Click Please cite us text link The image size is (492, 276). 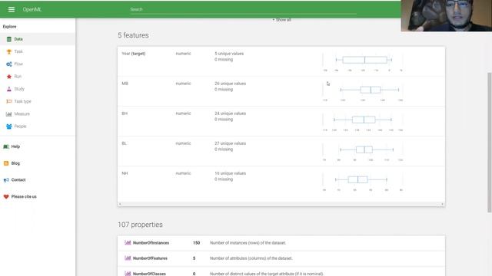pyautogui.click(x=24, y=196)
